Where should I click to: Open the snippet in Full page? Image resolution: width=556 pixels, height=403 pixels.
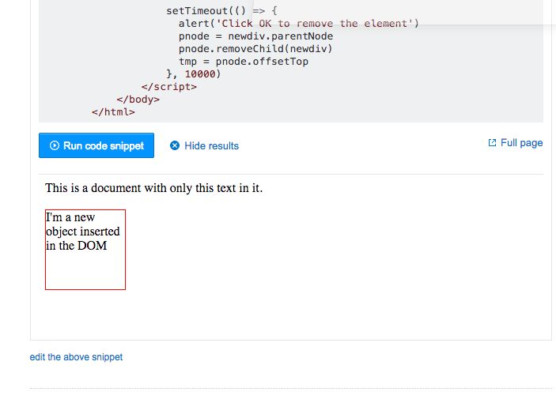515,143
